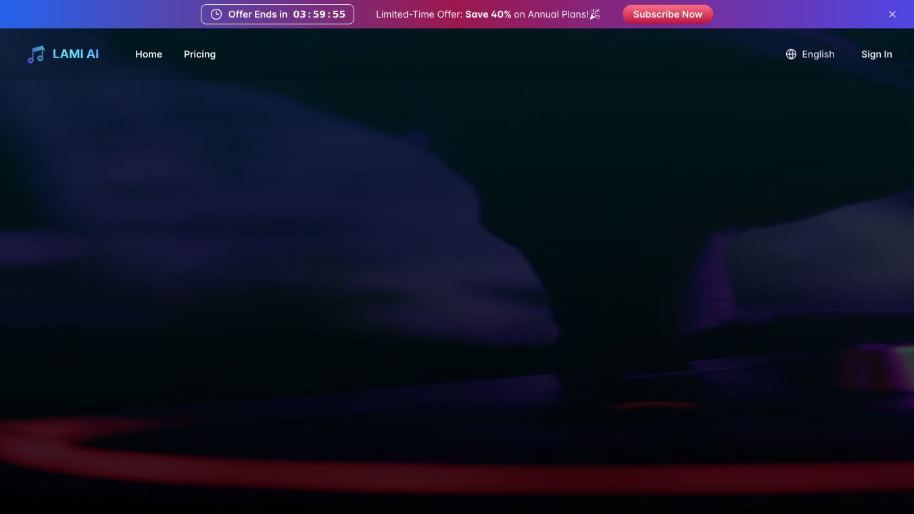Open the English language selector
This screenshot has width=914, height=514.
[x=810, y=54]
